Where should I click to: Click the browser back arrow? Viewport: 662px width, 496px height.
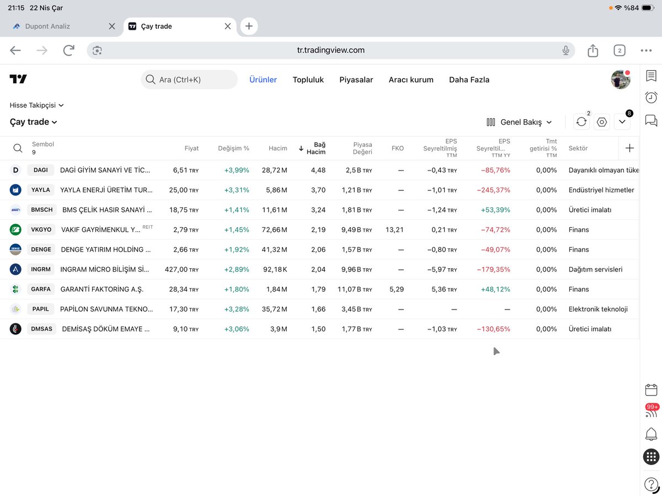pos(15,50)
